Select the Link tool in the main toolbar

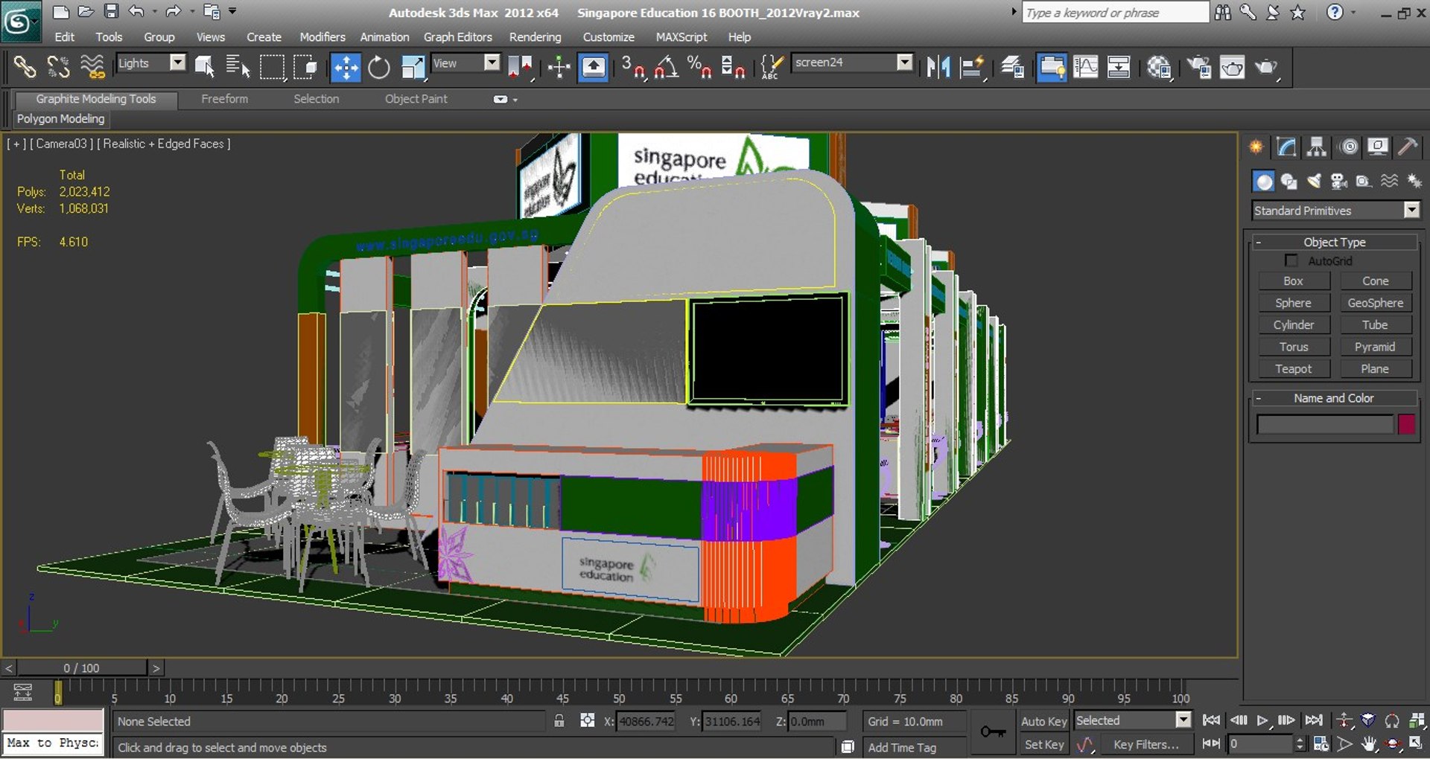(25, 67)
